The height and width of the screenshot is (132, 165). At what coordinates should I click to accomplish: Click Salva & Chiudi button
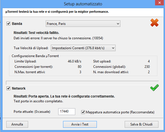pos(141,124)
